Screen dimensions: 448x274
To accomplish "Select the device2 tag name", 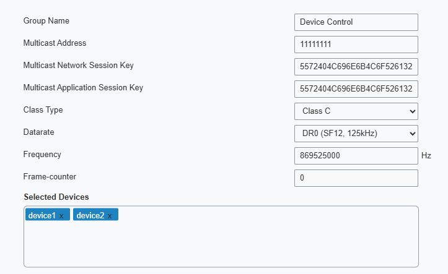I will [90, 216].
